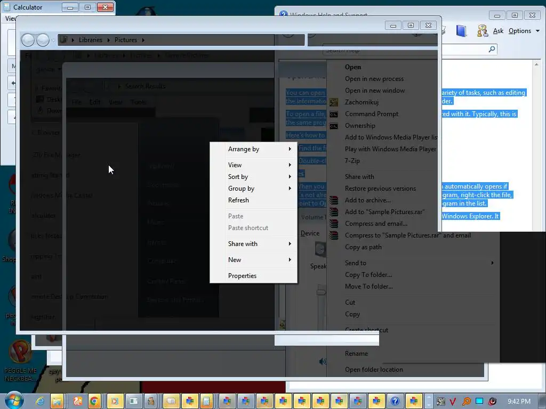Click Libraries in the address breadcrumb
The width and height of the screenshot is (546, 409).
pyautogui.click(x=91, y=40)
